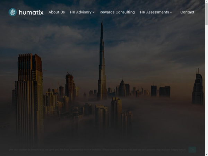208x156 pixels.
Task: Expand the HR Advisory dropdown chevron
Action: 94,12
